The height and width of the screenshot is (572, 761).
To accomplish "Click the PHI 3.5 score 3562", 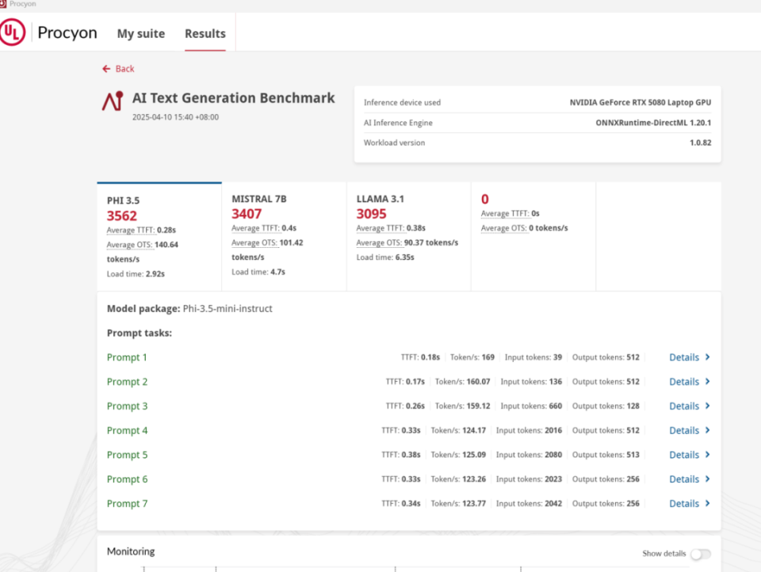I will point(122,216).
